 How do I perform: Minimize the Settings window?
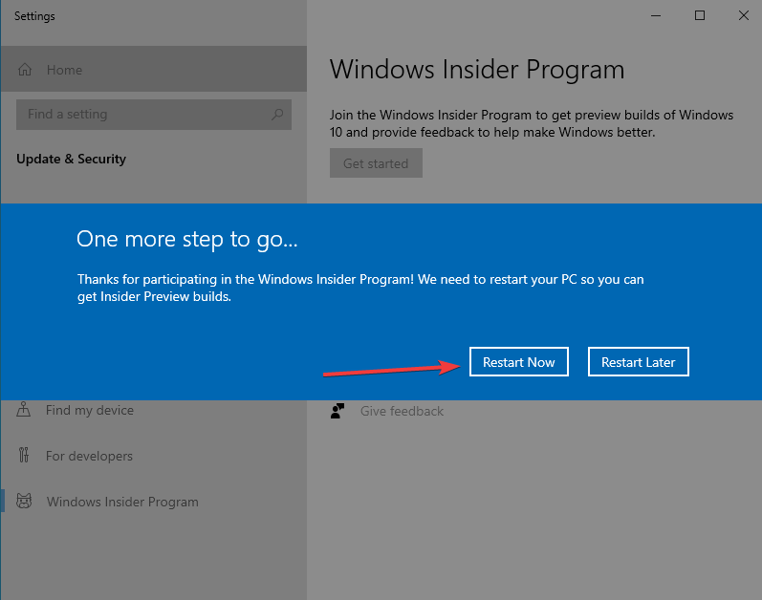(x=656, y=15)
